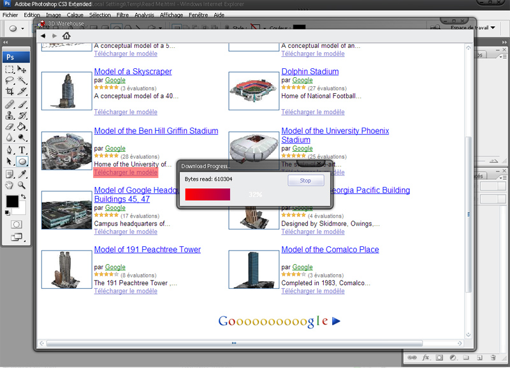Image resolution: width=510 pixels, height=368 pixels.
Task: Select the Zoom tool
Action: [22, 185]
